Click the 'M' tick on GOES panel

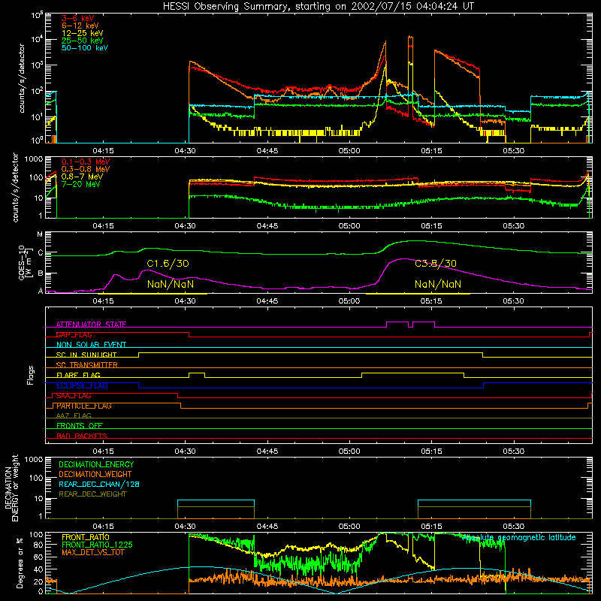click(40, 234)
